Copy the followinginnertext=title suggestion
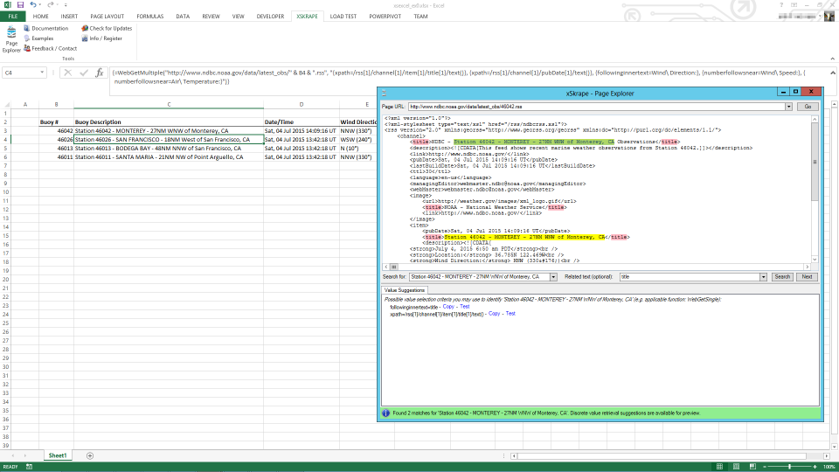 [448, 307]
